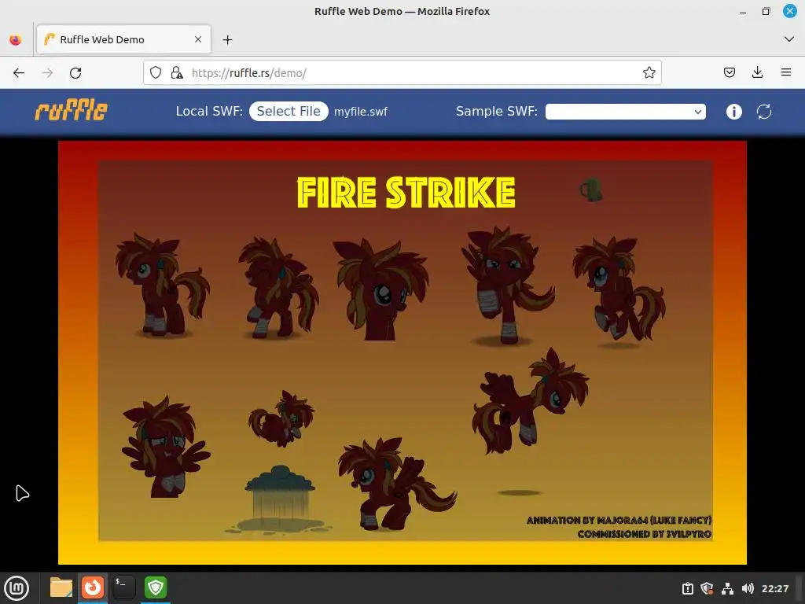Viewport: 805px width, 604px height.
Task: Open the network connections tray icon
Action: click(x=727, y=588)
